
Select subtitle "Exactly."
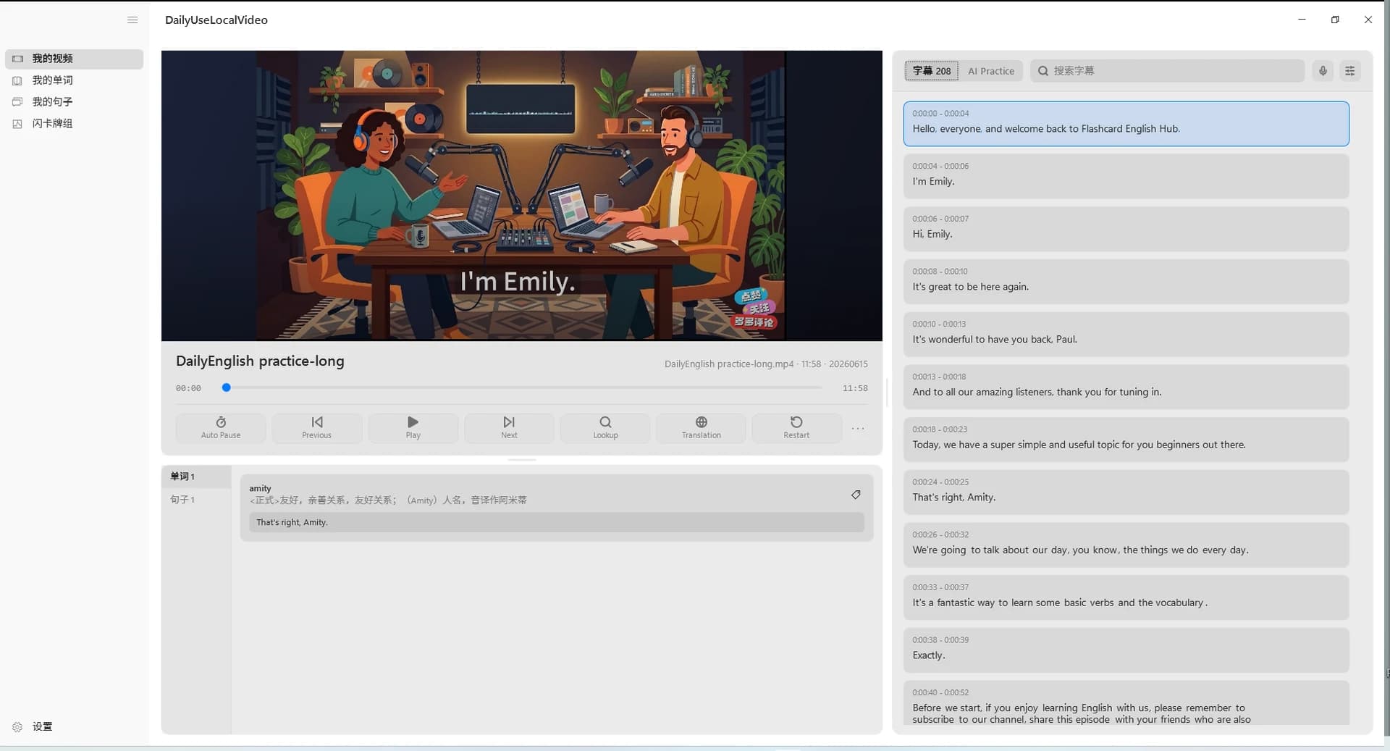tap(1126, 650)
